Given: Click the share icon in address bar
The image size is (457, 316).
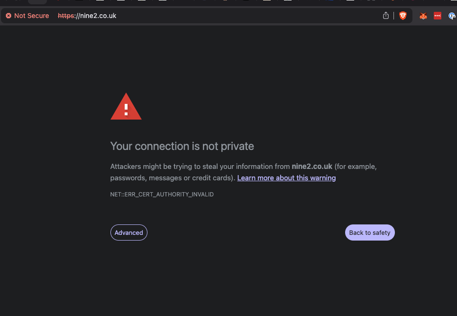Looking at the screenshot, I should (386, 16).
